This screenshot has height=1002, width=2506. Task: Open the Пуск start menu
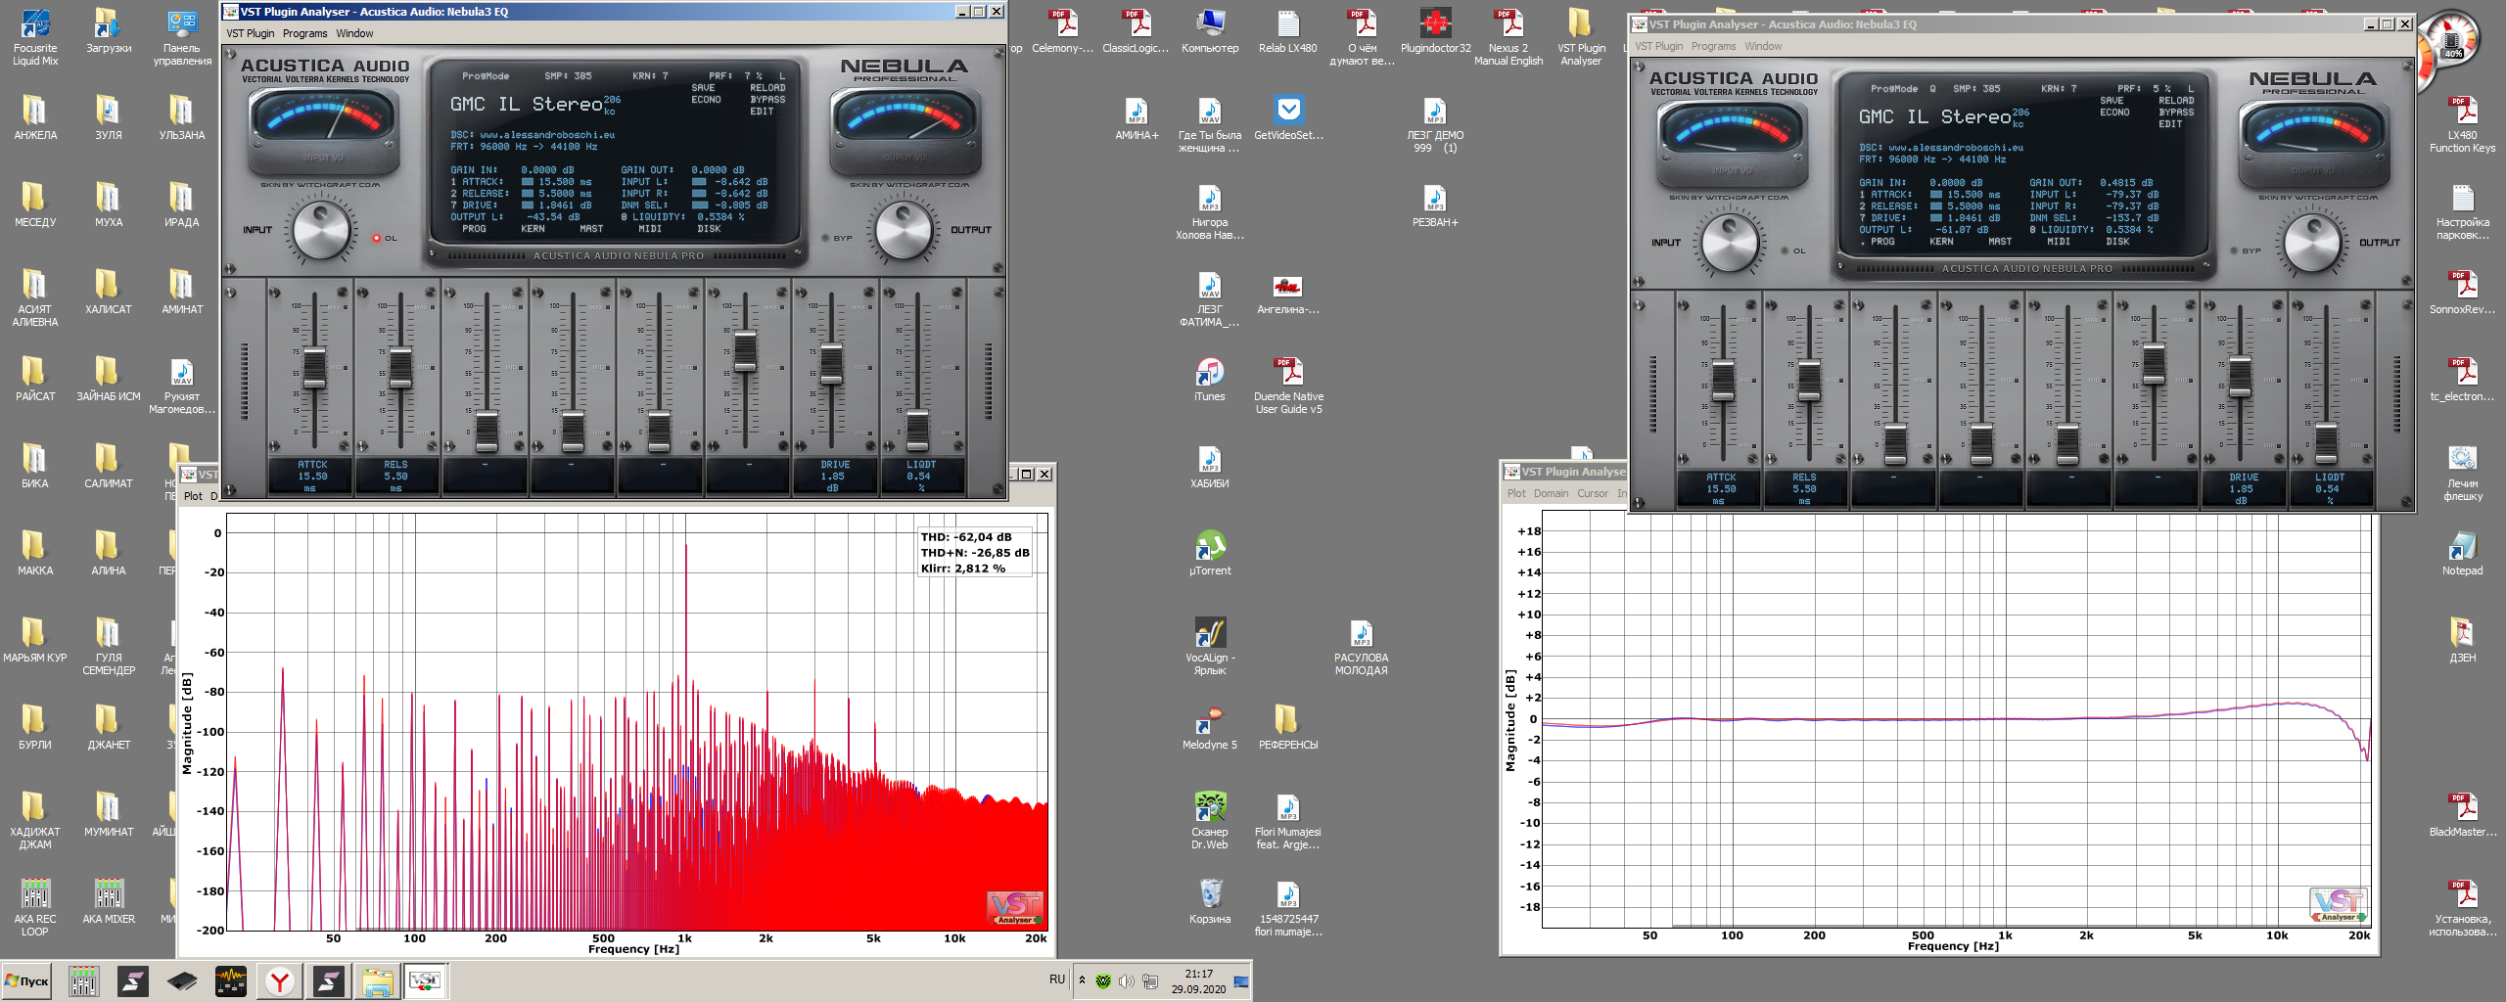[26, 980]
